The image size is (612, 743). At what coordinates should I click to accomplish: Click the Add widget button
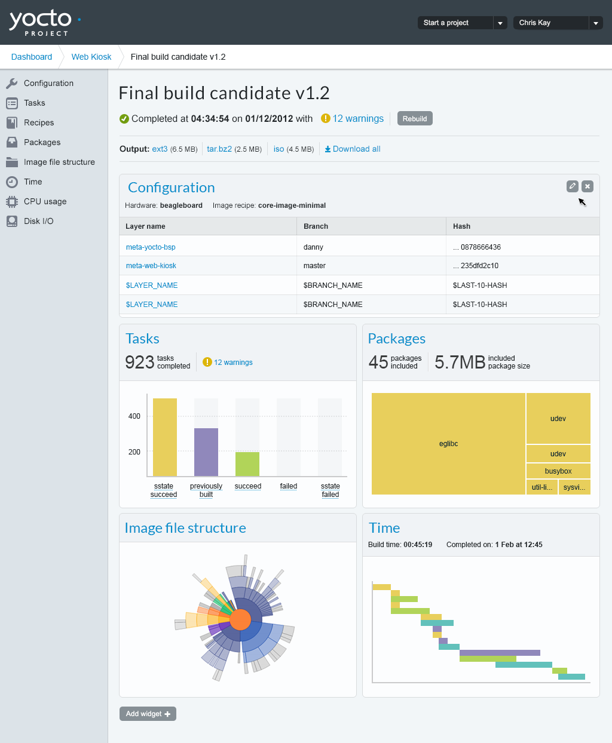pos(148,714)
